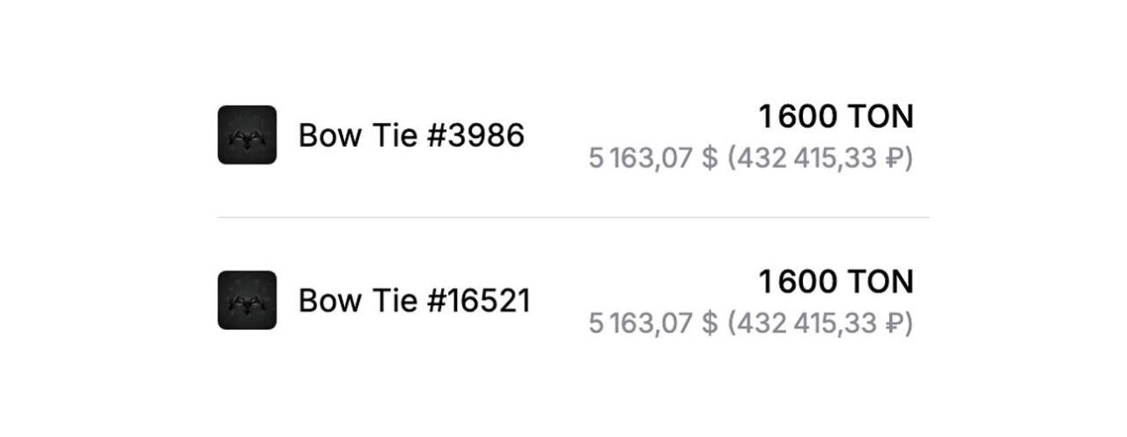Open the Bow Tie #16521 gift thumbnail

click(x=247, y=300)
